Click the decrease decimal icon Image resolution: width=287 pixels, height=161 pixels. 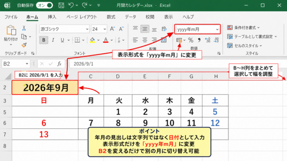coord(216,40)
